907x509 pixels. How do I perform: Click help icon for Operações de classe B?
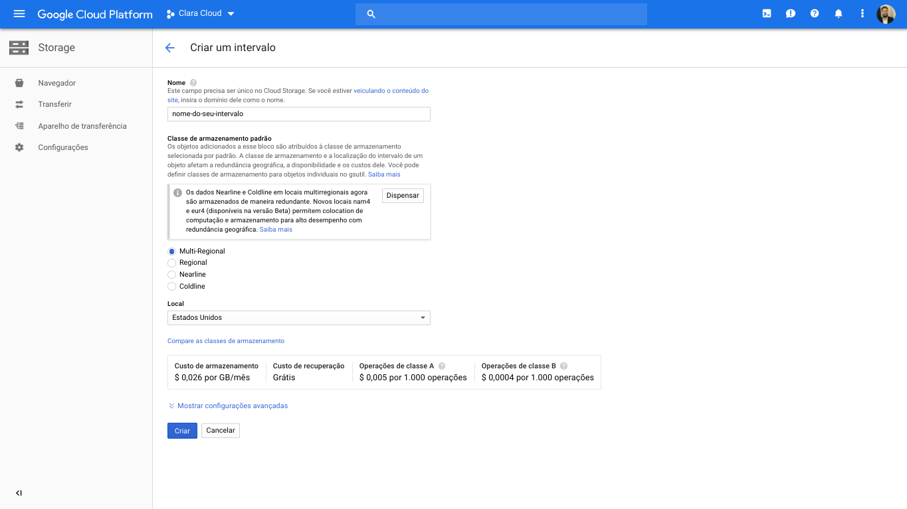(563, 366)
